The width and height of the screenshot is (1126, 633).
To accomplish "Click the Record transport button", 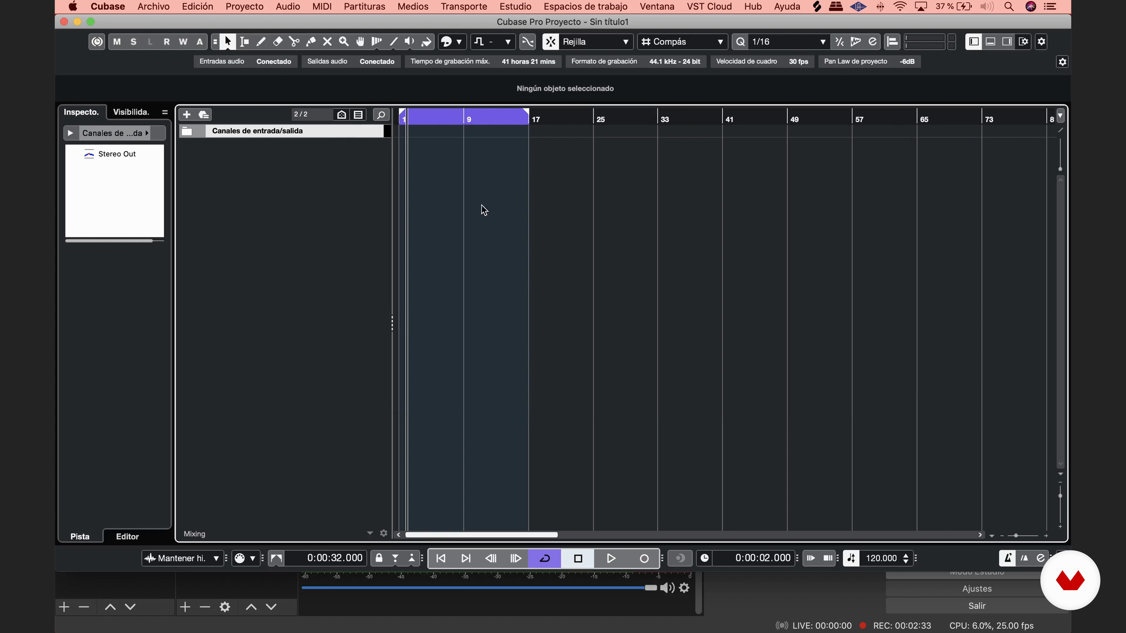I will pyautogui.click(x=644, y=558).
